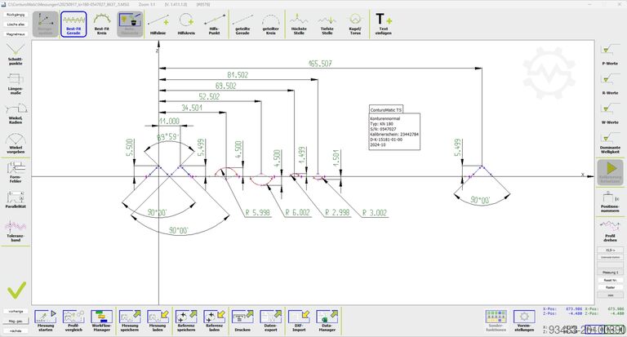This screenshot has height=337, width=627.
Task: Click the Drucken print icon
Action: tap(242, 318)
